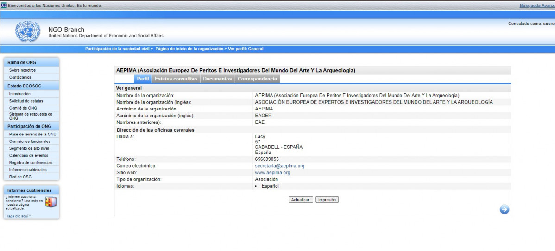The height and width of the screenshot is (251, 555).
Task: Click the Rama de ONG section header
Action: [x=31, y=62]
